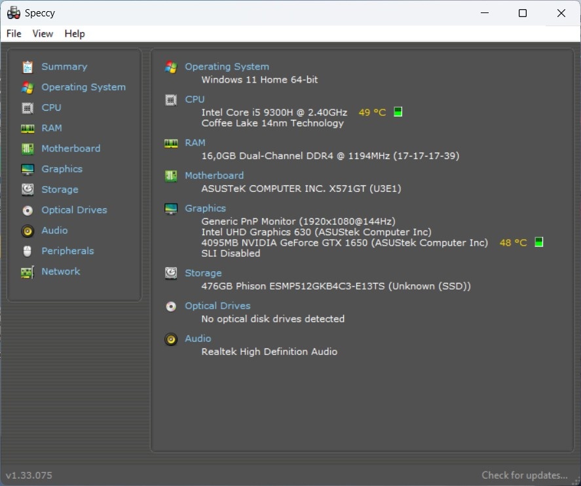This screenshot has width=581, height=486.
Task: Select the CPU chip icon in sidebar
Action: 28,107
